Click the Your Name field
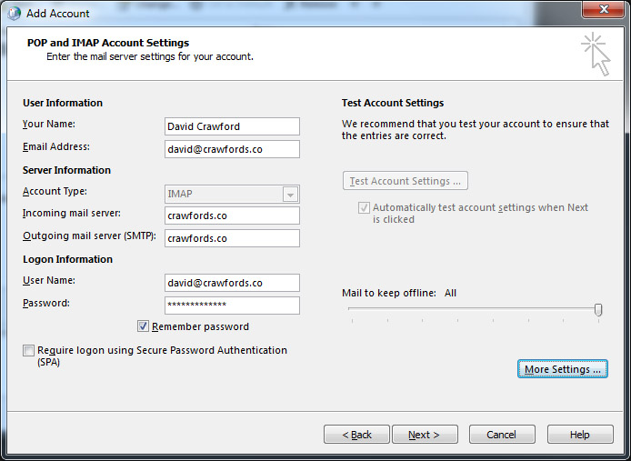This screenshot has width=631, height=461. point(232,126)
